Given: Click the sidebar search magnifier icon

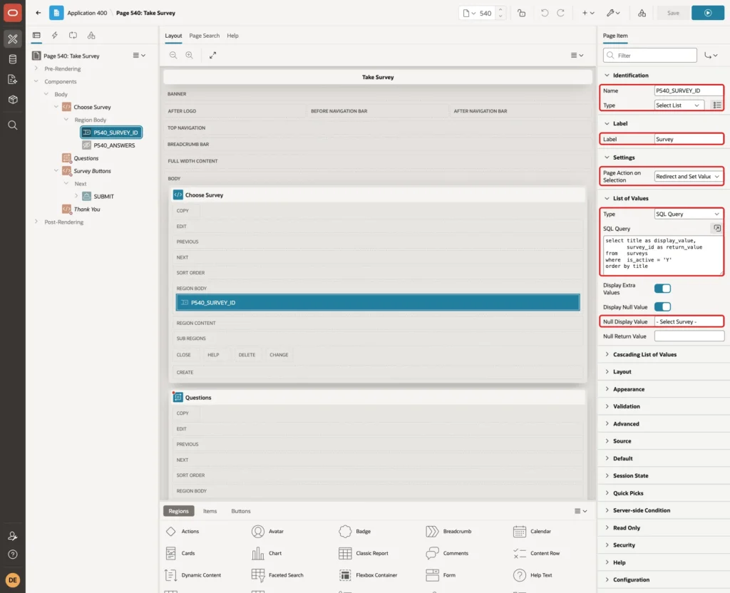Looking at the screenshot, I should tap(13, 125).
